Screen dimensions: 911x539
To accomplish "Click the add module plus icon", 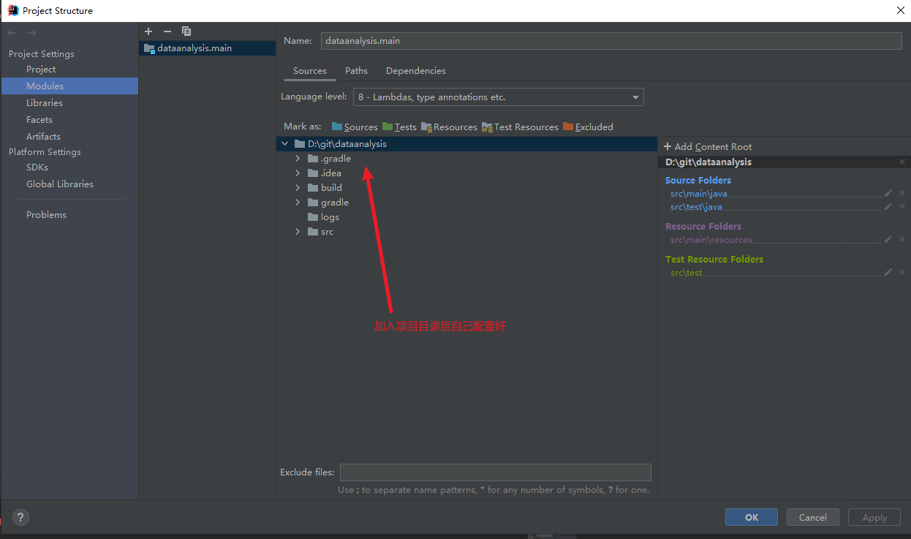I will (148, 31).
